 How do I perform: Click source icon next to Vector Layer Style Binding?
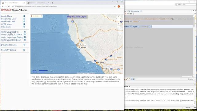(25, 37)
